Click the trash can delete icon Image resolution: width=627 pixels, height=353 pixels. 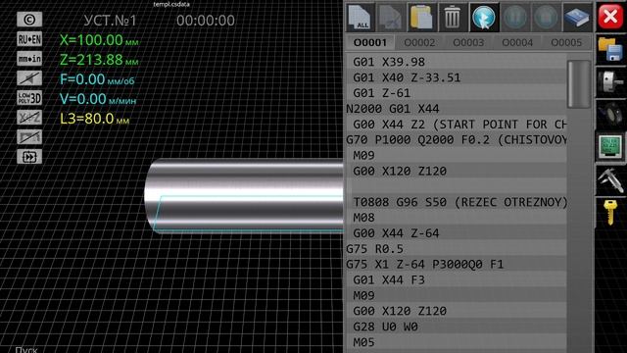(453, 18)
